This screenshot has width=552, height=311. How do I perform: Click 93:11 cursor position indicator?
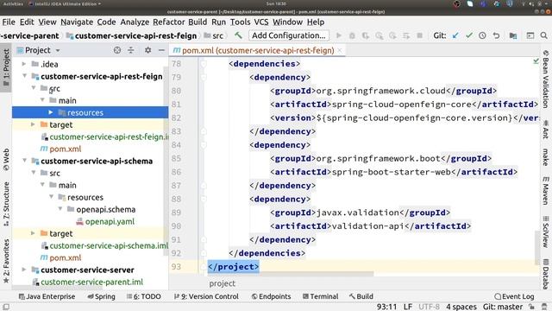(x=386, y=307)
